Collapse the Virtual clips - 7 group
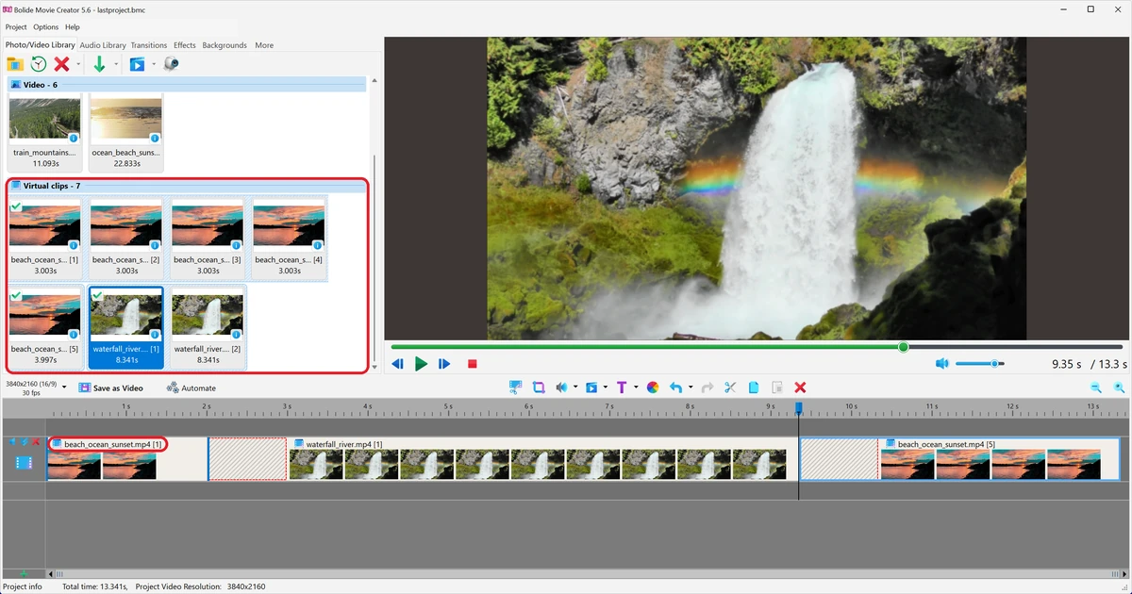The height and width of the screenshot is (594, 1132). pos(188,186)
